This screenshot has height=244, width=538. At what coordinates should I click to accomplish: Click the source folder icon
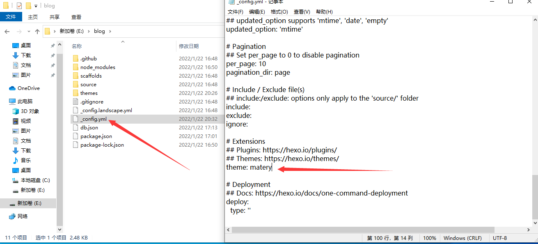point(75,84)
